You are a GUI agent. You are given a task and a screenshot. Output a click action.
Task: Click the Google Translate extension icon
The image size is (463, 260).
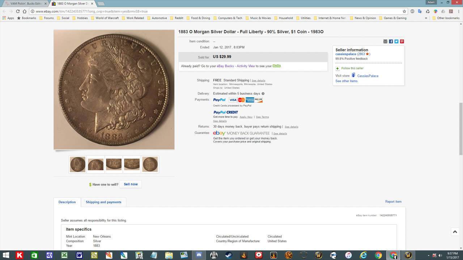click(420, 11)
